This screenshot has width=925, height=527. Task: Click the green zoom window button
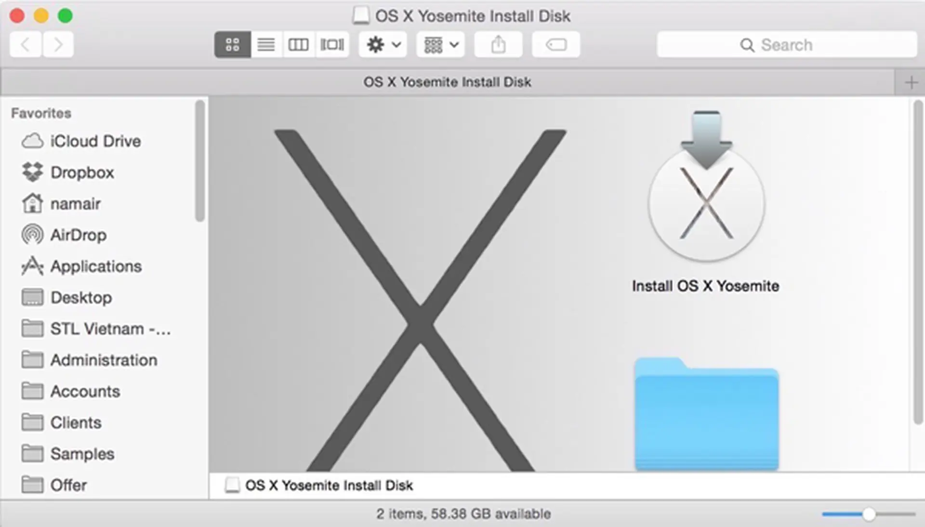pos(65,15)
